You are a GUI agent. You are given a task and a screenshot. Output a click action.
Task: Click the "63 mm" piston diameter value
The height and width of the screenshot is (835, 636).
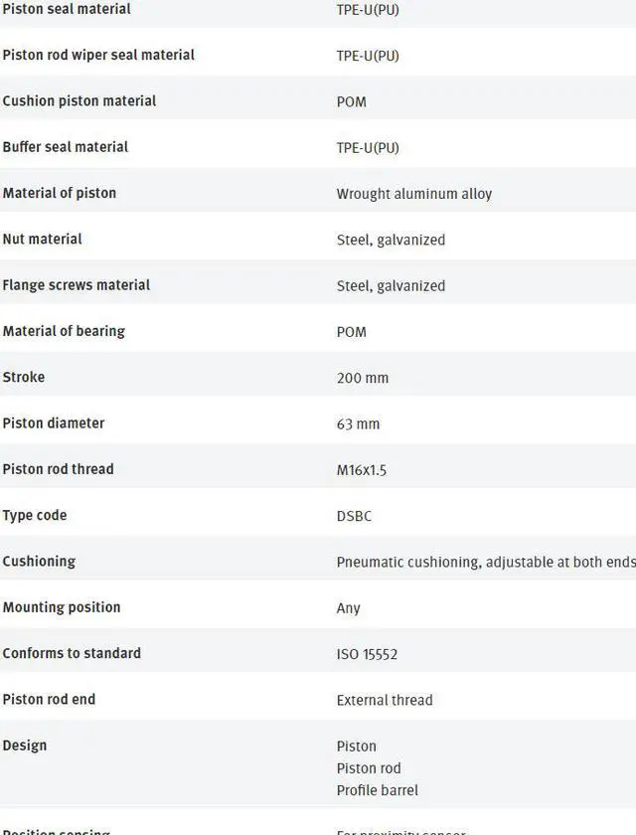[x=358, y=423]
